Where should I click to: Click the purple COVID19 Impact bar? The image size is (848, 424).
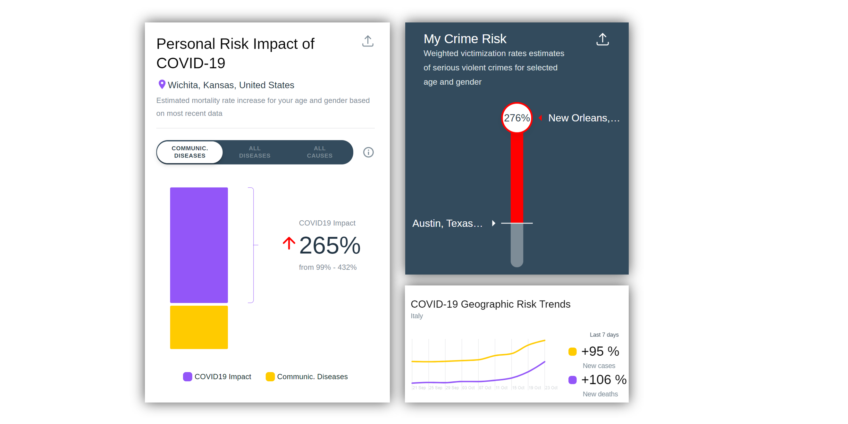coord(199,245)
